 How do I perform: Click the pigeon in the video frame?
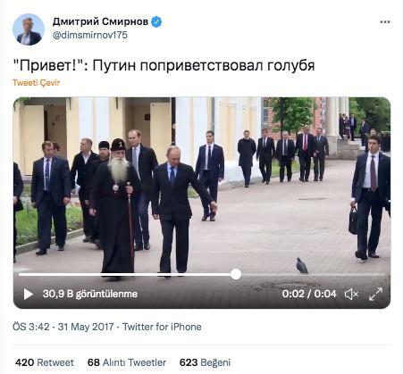click(302, 265)
